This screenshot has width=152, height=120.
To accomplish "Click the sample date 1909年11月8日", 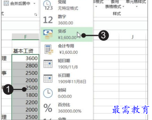I will 72,82.
